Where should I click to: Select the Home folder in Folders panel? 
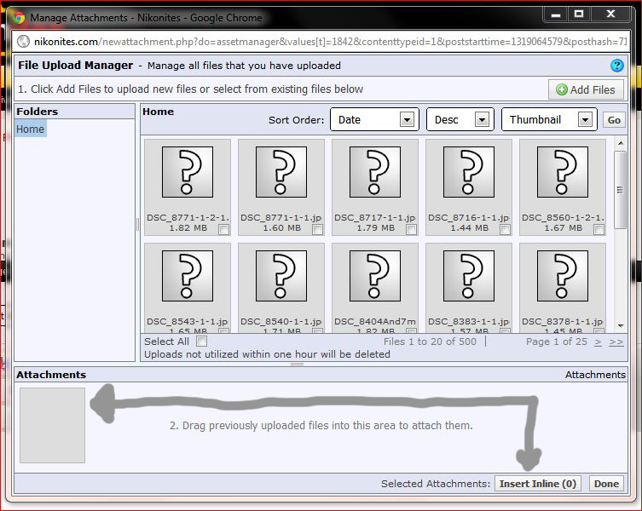(31, 129)
